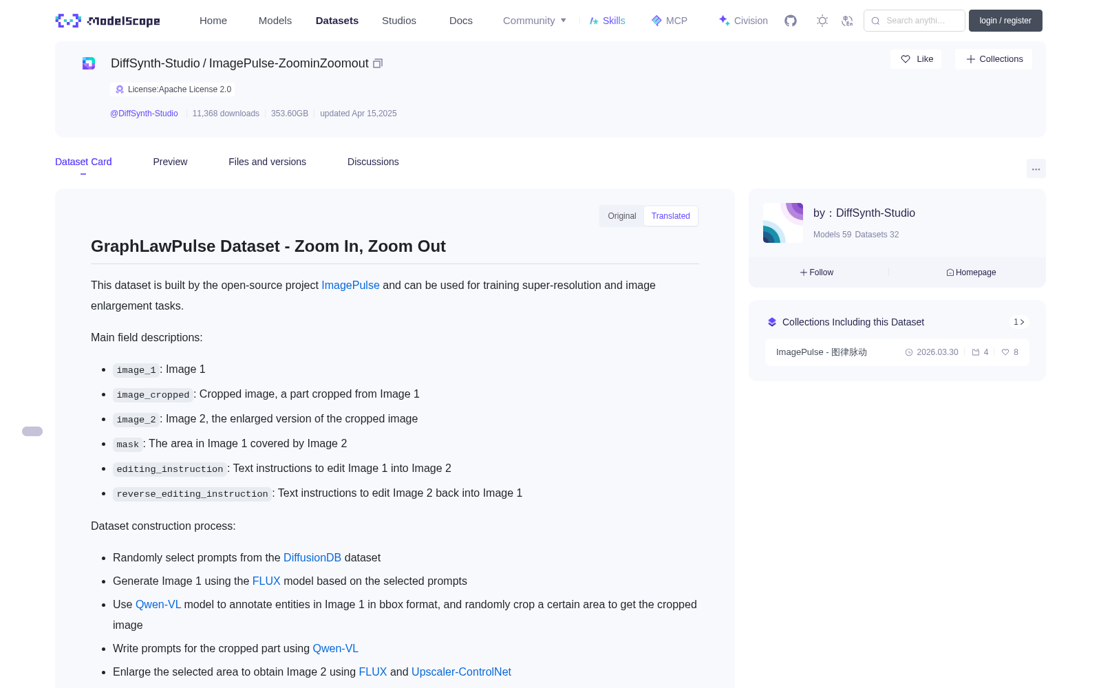Open the Qwen-VL link in Write prompts line
The image size is (1101, 688).
336,649
